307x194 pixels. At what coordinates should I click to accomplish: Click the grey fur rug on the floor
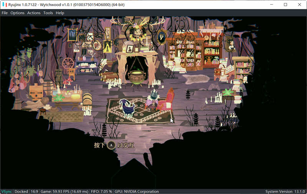196,79
